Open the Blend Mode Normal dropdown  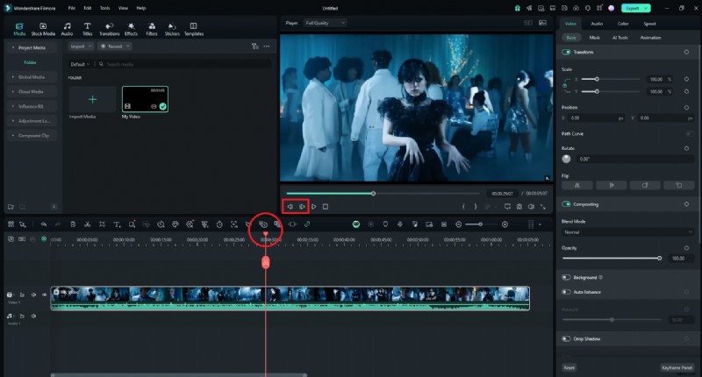(x=627, y=232)
